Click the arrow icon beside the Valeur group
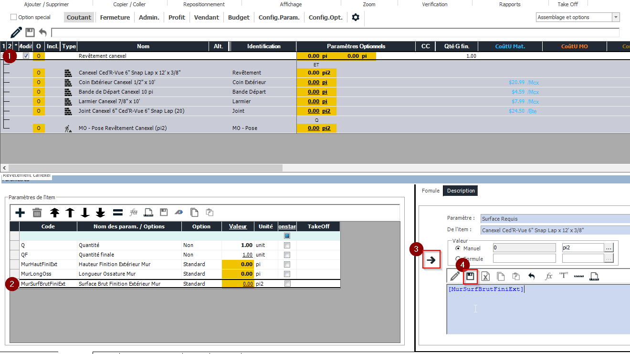 (431, 260)
